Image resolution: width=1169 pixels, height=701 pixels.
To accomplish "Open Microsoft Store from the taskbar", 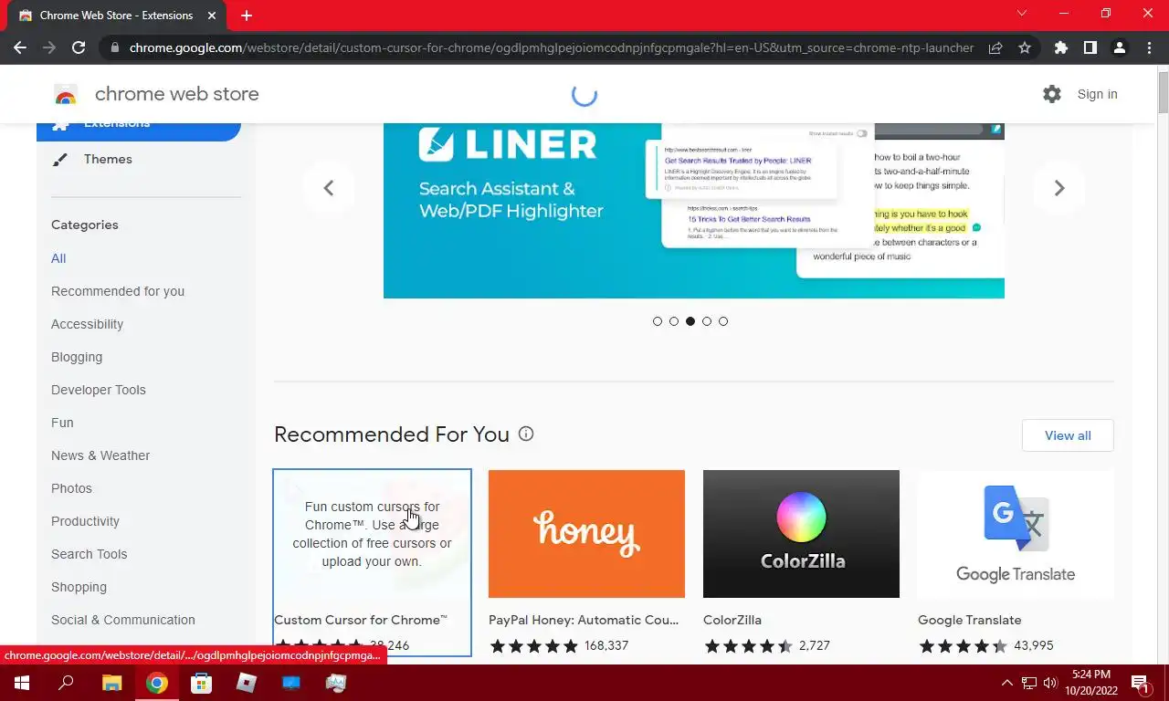I will [x=201, y=683].
